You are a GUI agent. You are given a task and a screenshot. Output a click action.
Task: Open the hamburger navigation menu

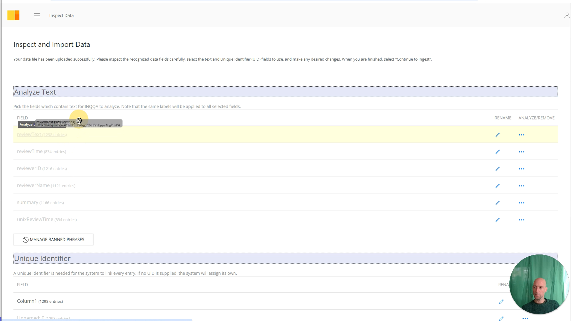coord(37,15)
